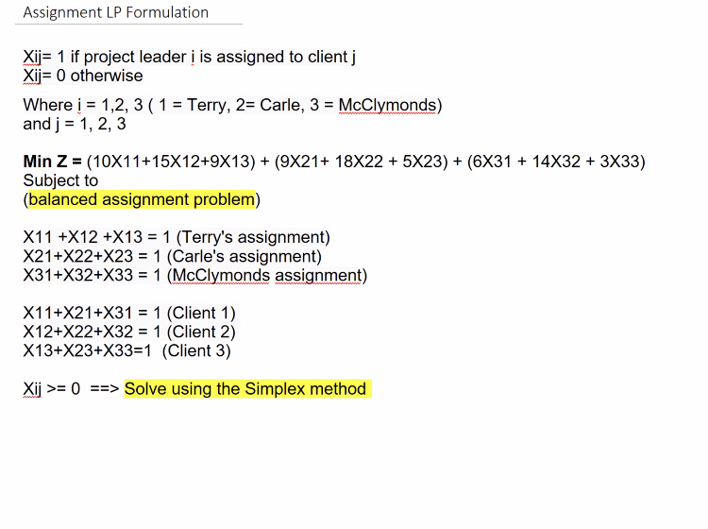
Task: Click the '(Carle's assignment)' constraint label
Action: click(244, 256)
